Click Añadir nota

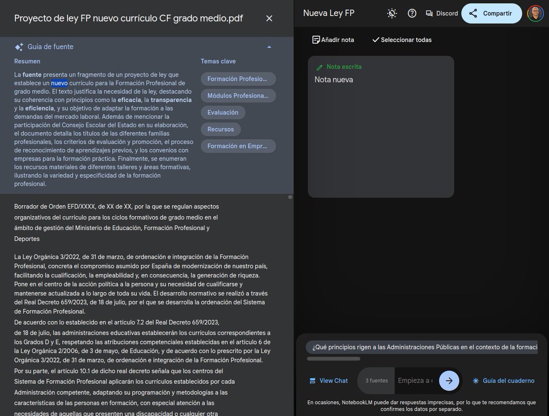click(x=333, y=40)
